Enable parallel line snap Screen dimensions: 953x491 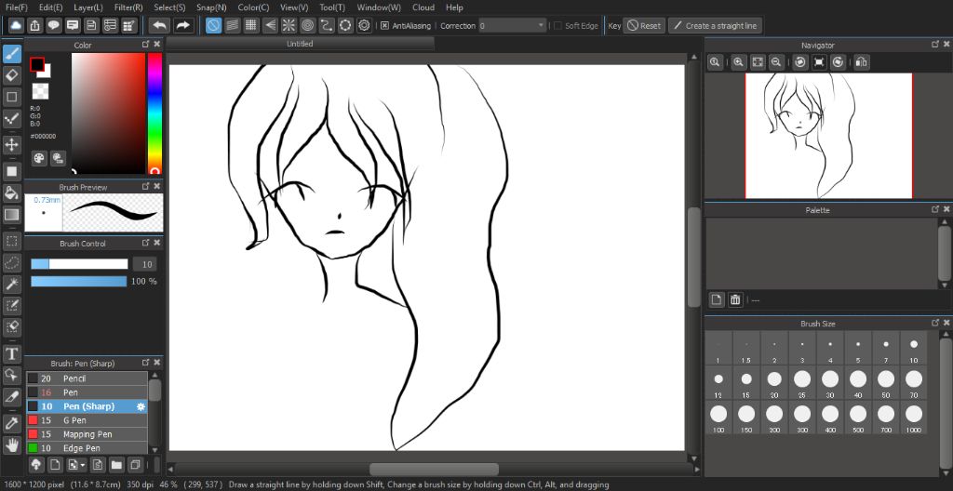pyautogui.click(x=232, y=25)
